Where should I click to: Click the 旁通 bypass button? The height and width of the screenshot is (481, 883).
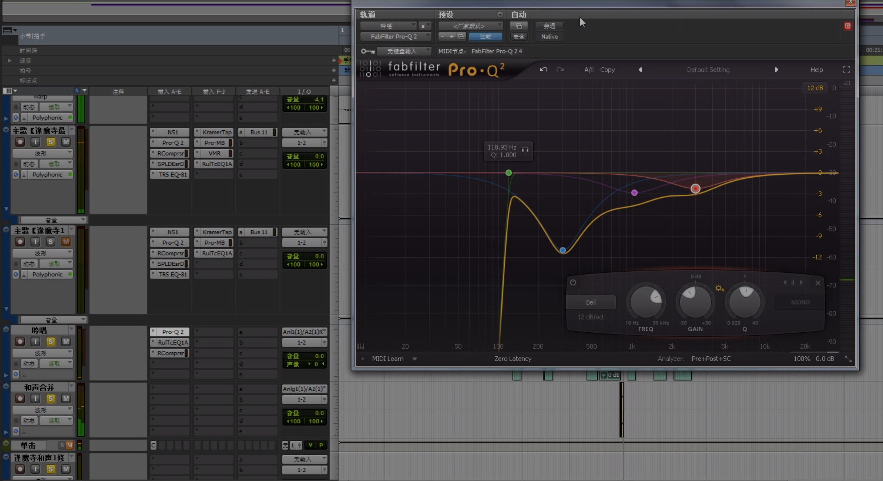(549, 26)
